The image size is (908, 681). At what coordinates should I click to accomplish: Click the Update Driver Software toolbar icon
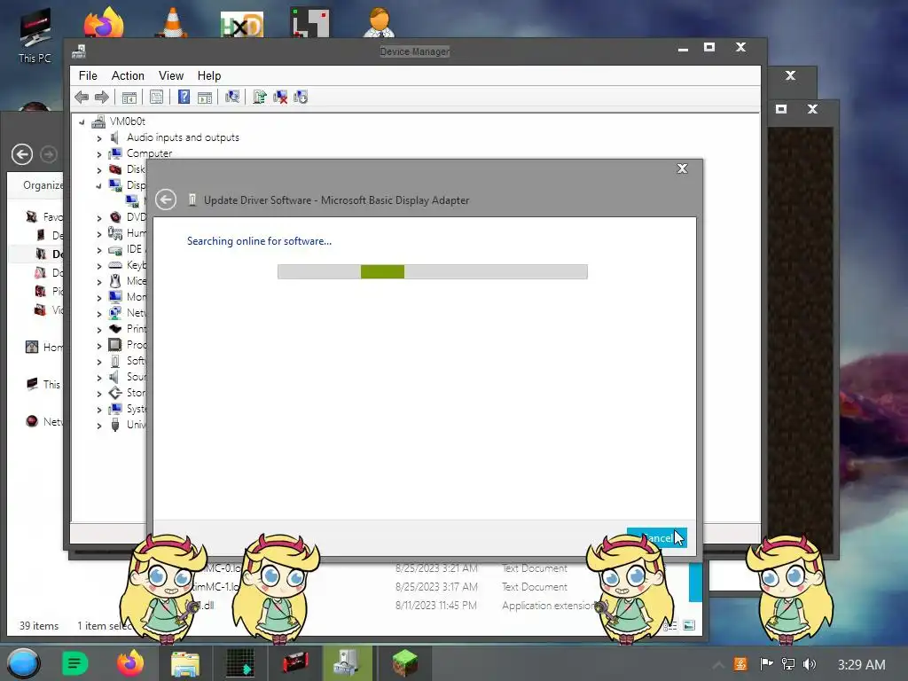pos(260,97)
